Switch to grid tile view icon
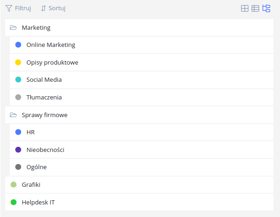280x217 pixels. coord(245,8)
